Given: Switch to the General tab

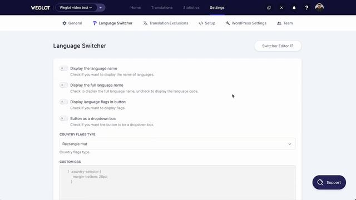Looking at the screenshot, I should pos(72,23).
